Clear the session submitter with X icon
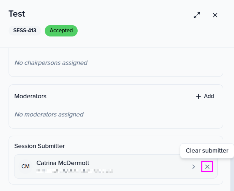The width and height of the screenshot is (234, 191). coord(207,167)
